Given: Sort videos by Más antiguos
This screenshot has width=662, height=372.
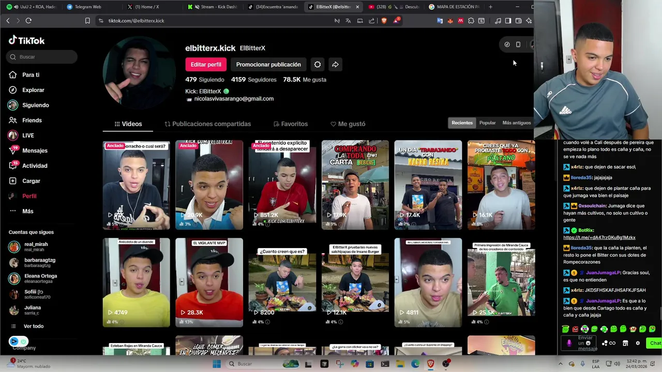Looking at the screenshot, I should [517, 123].
